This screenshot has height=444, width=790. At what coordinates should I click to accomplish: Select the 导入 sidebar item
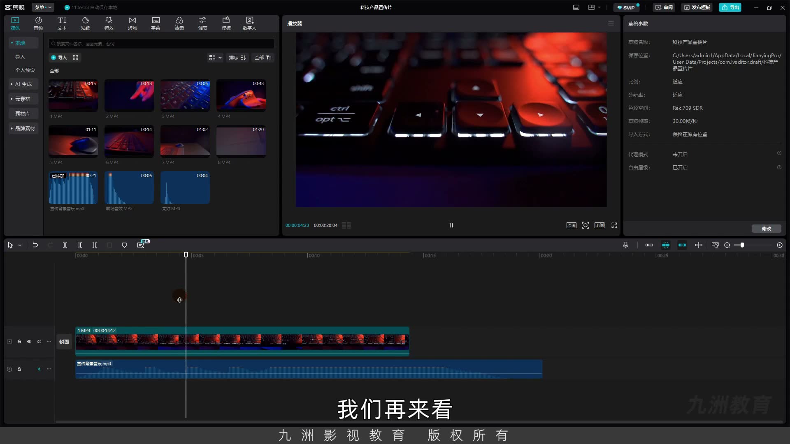click(x=20, y=57)
